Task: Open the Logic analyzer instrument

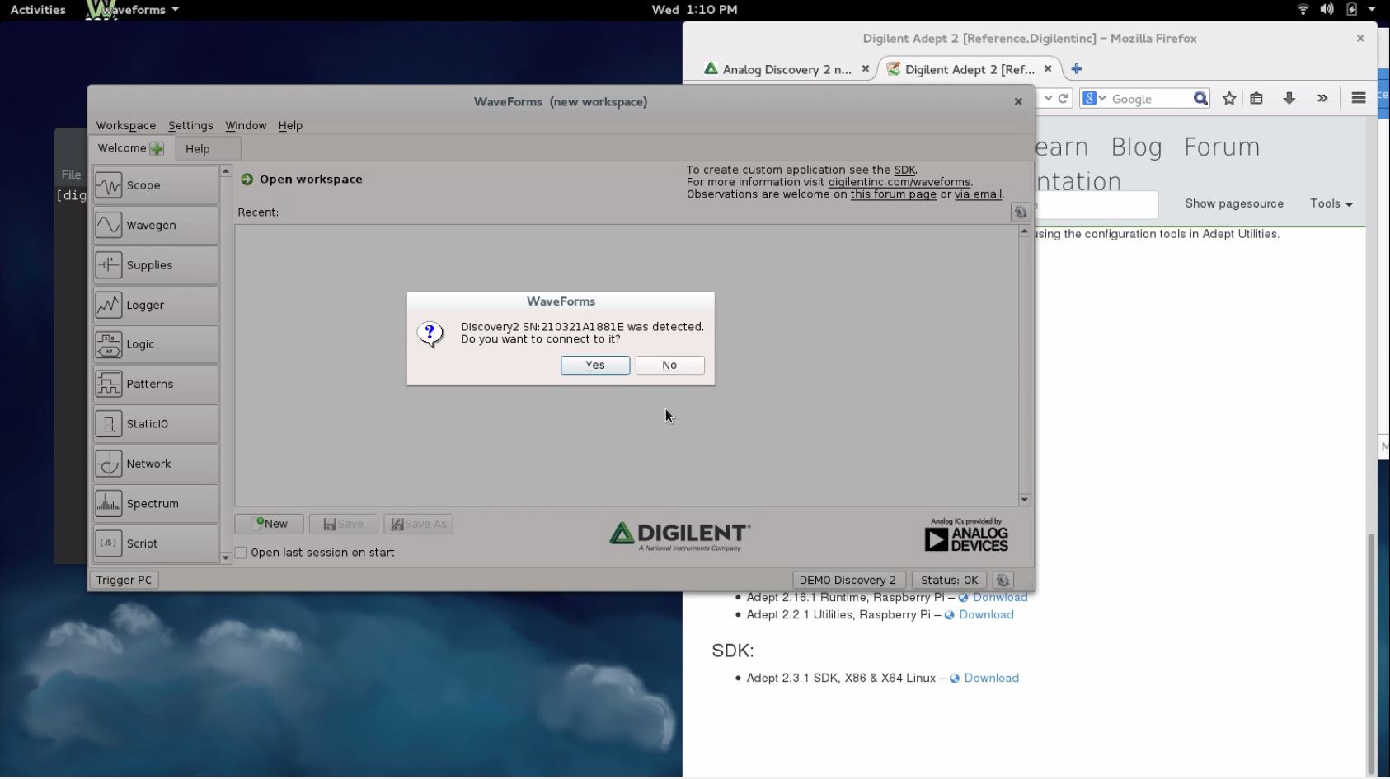Action: click(156, 344)
